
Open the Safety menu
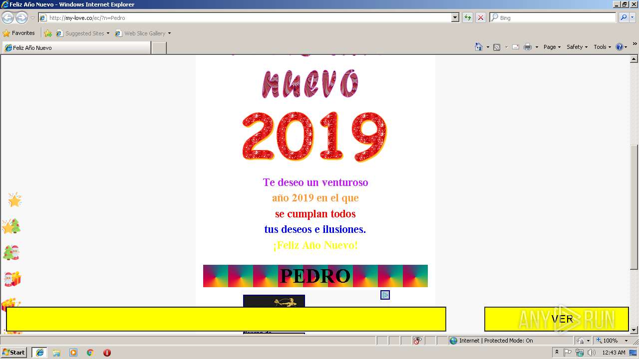(577, 47)
